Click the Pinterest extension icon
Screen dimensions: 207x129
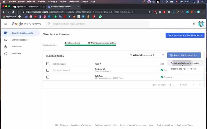pyautogui.click(x=164, y=12)
